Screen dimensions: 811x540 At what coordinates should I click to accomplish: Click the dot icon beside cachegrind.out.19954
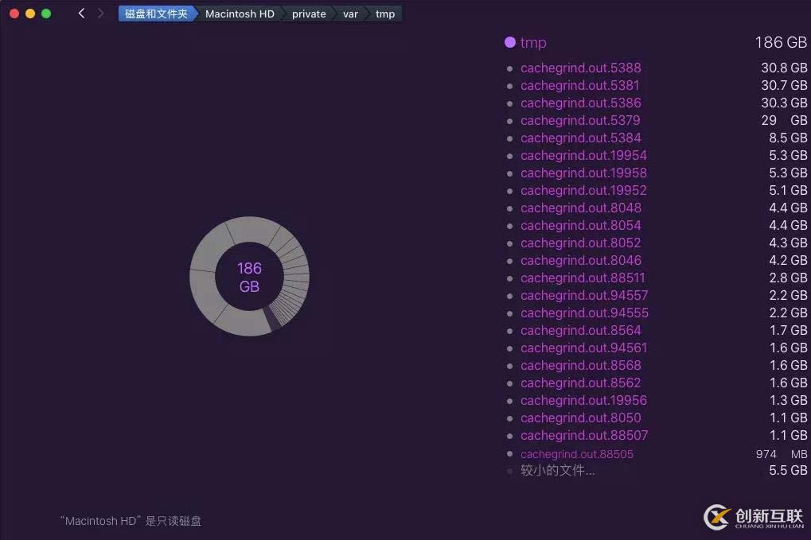point(510,156)
